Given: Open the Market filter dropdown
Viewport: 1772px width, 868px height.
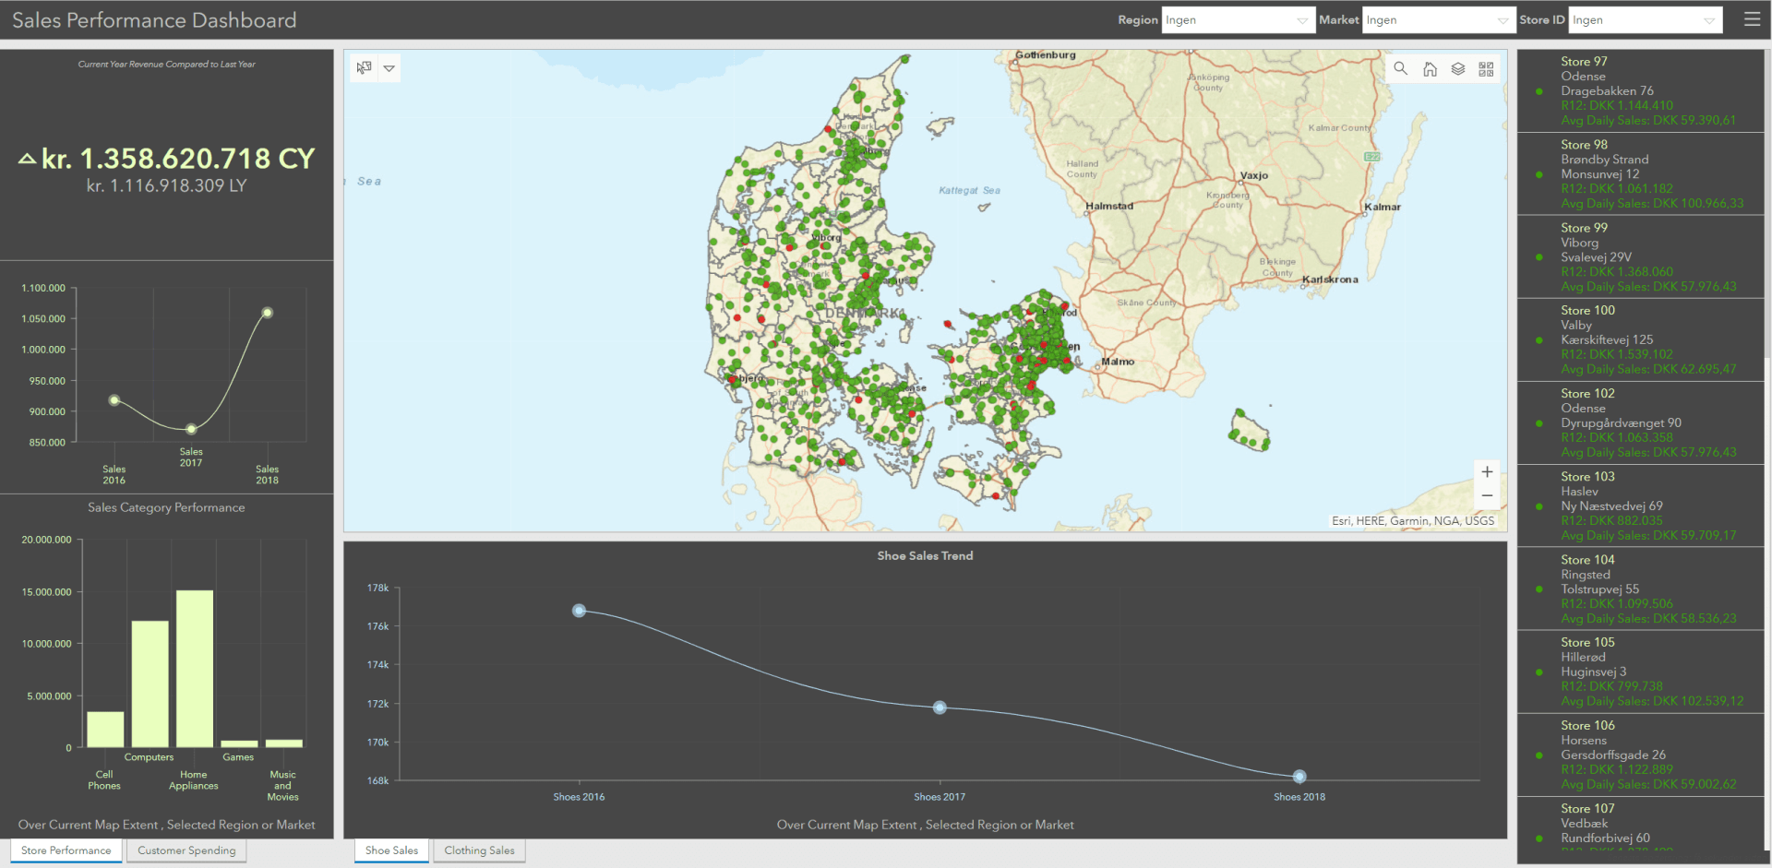Looking at the screenshot, I should coord(1438,19).
